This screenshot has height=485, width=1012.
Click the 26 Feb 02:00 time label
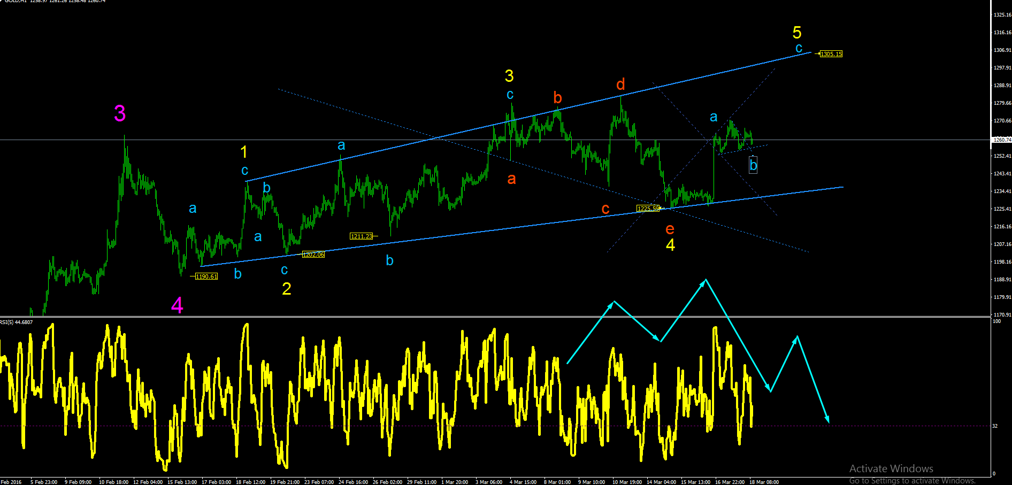point(387,482)
